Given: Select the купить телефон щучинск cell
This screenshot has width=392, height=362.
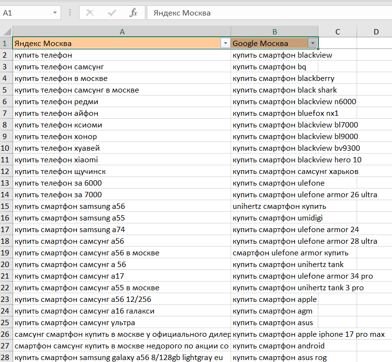Looking at the screenshot, I should tap(121, 172).
